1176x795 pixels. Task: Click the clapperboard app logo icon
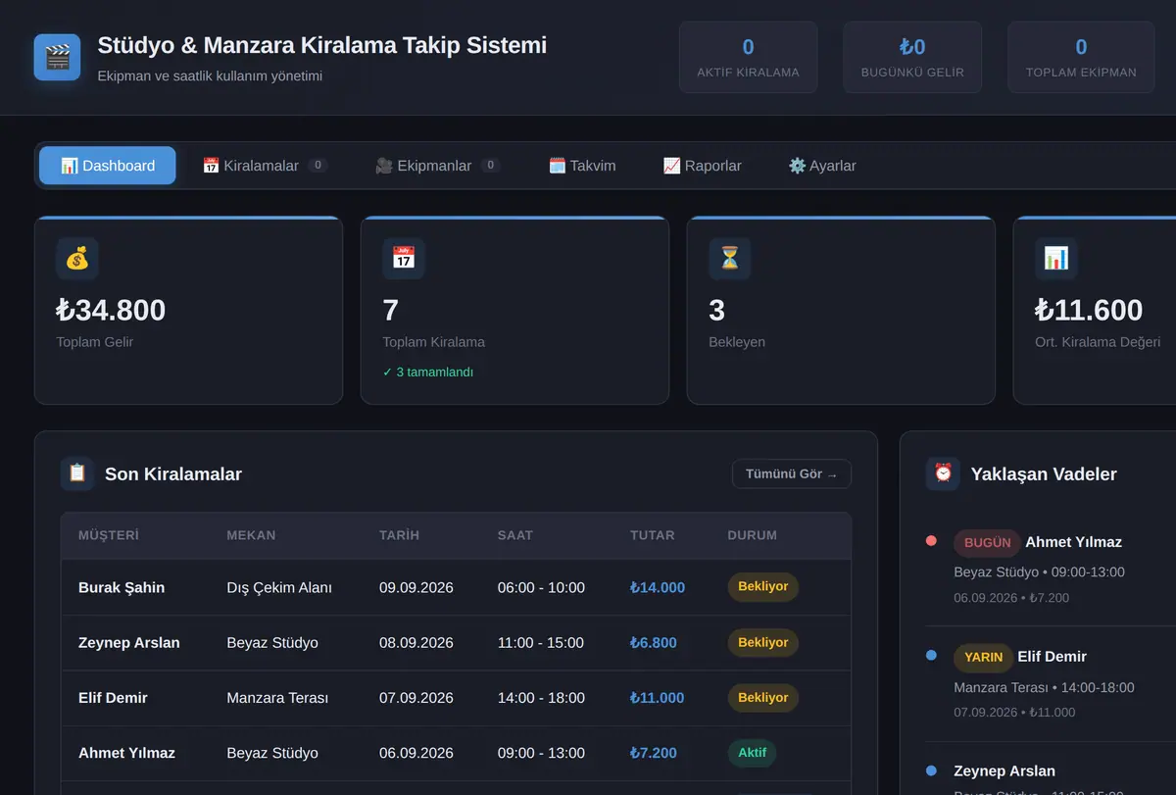pyautogui.click(x=57, y=57)
